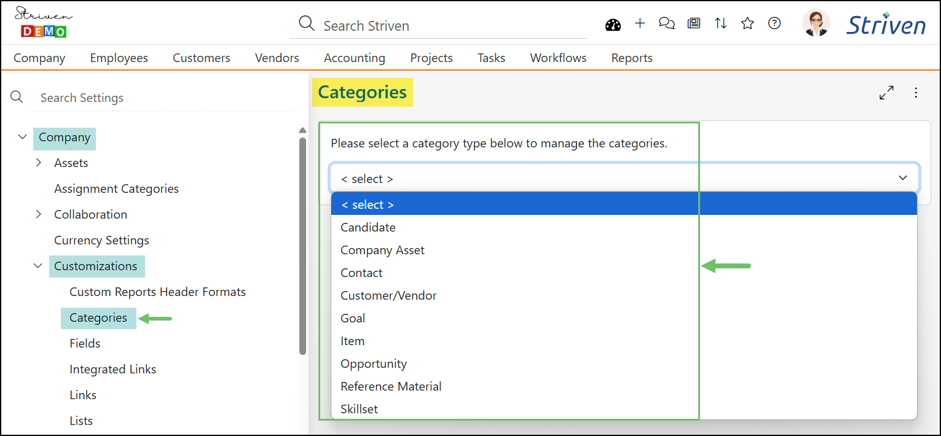Open Lists settings
The width and height of the screenshot is (941, 436).
click(81, 421)
